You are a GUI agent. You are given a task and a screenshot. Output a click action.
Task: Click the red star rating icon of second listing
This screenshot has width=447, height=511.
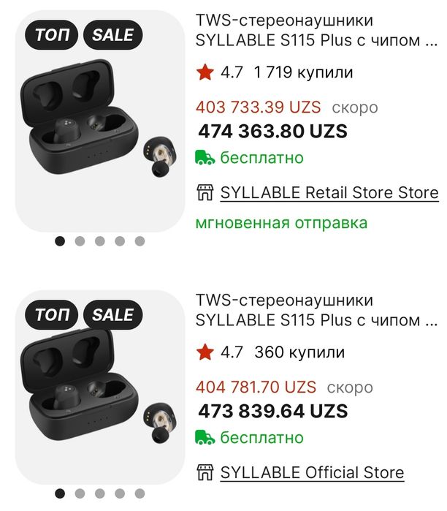coord(205,352)
